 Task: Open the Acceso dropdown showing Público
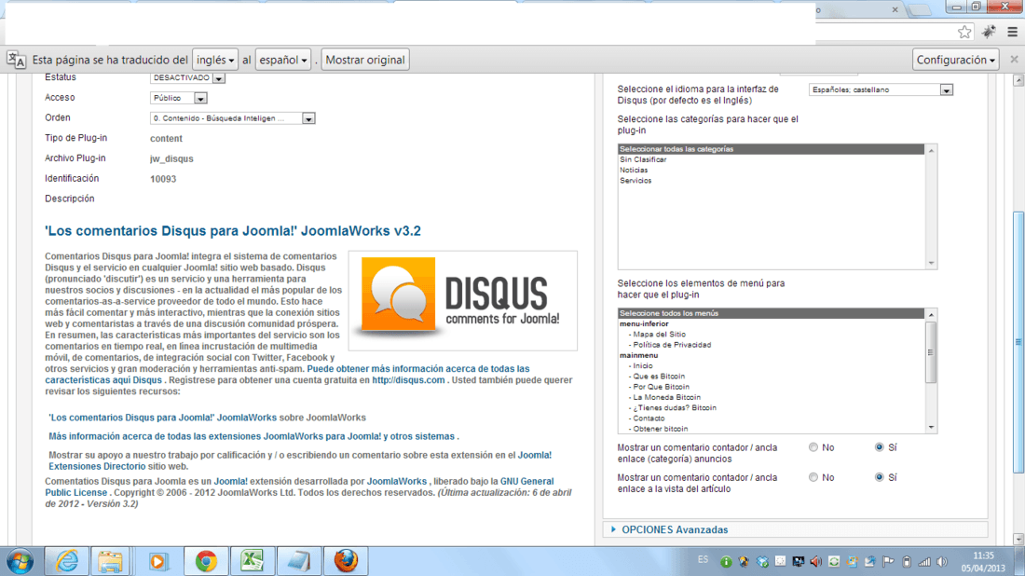tap(179, 98)
